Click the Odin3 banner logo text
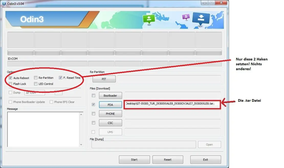 pos(32,19)
